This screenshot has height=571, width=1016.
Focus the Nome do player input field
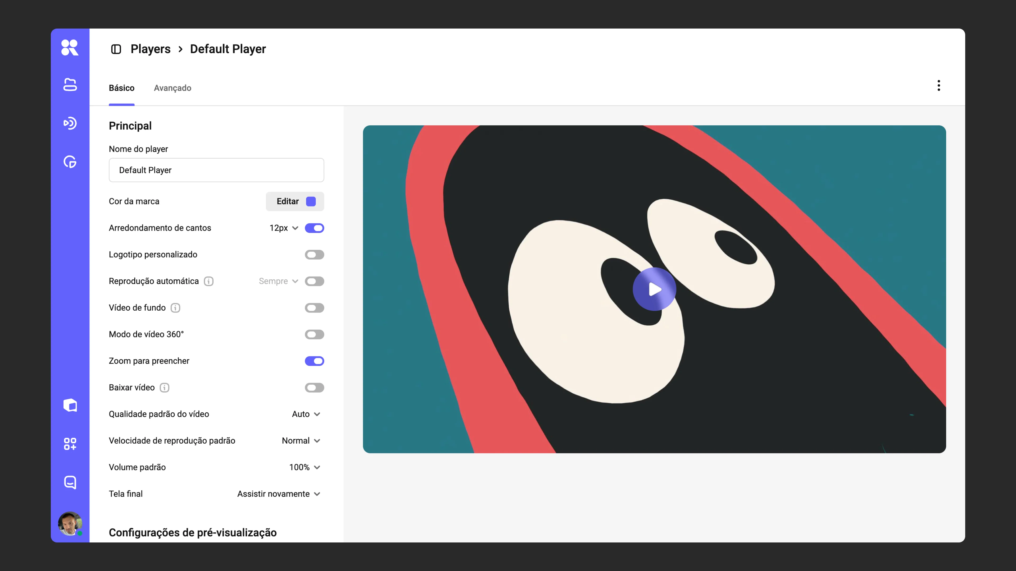coord(216,170)
